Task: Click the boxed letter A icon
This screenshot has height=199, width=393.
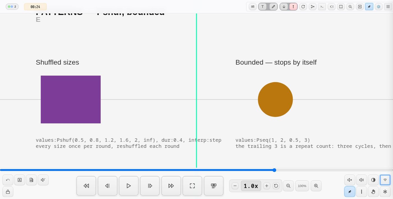Action: coord(20,180)
